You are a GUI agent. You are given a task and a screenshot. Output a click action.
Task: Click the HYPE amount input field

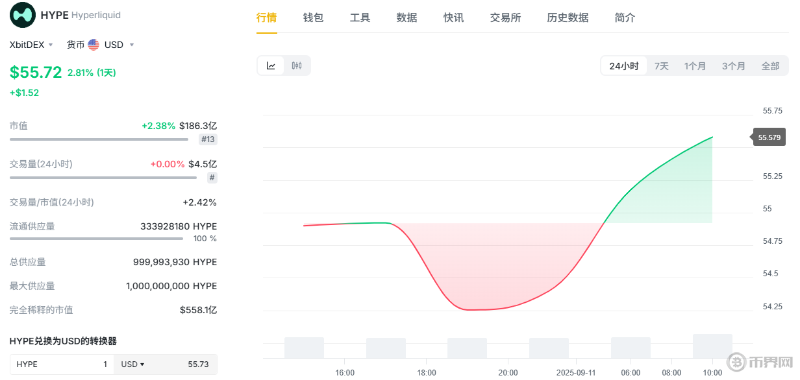coord(62,364)
